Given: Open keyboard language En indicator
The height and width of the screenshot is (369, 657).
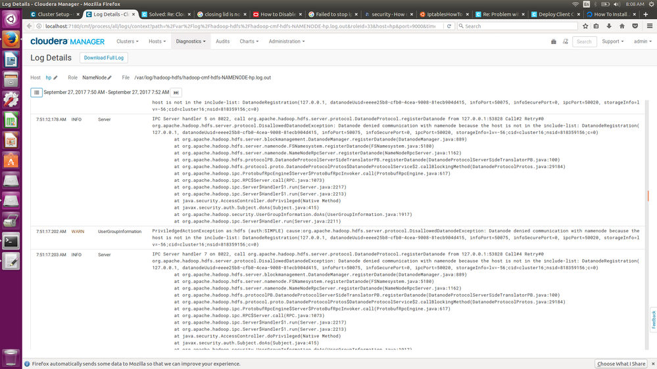Looking at the screenshot, I should tap(586, 4).
